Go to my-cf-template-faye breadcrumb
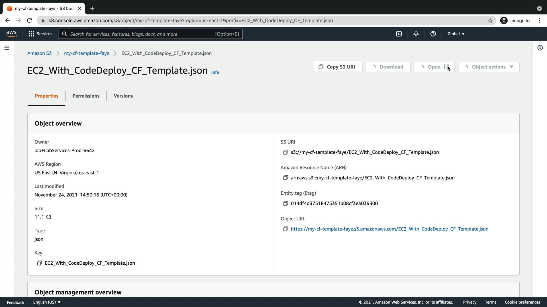This screenshot has width=547, height=307. pyautogui.click(x=86, y=53)
